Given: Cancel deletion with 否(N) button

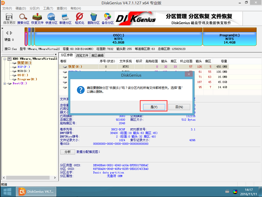Looking at the screenshot, I should 179,107.
